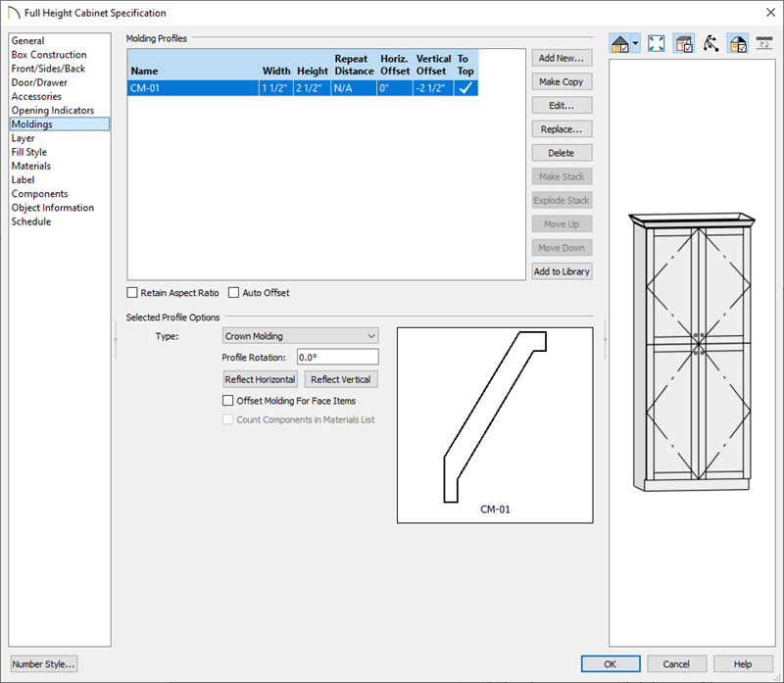Open rendering view dropdown arrow beside house icon
Image resolution: width=784 pixels, height=683 pixels.
pos(636,44)
